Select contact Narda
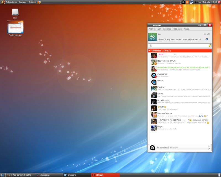 pos(180,95)
